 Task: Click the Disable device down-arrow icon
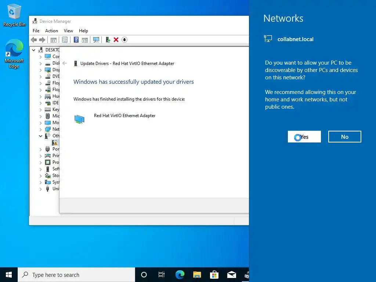click(124, 40)
